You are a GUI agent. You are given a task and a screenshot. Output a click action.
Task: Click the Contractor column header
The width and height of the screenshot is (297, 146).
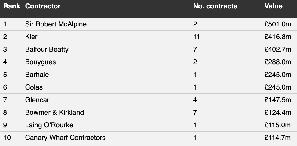click(43, 6)
